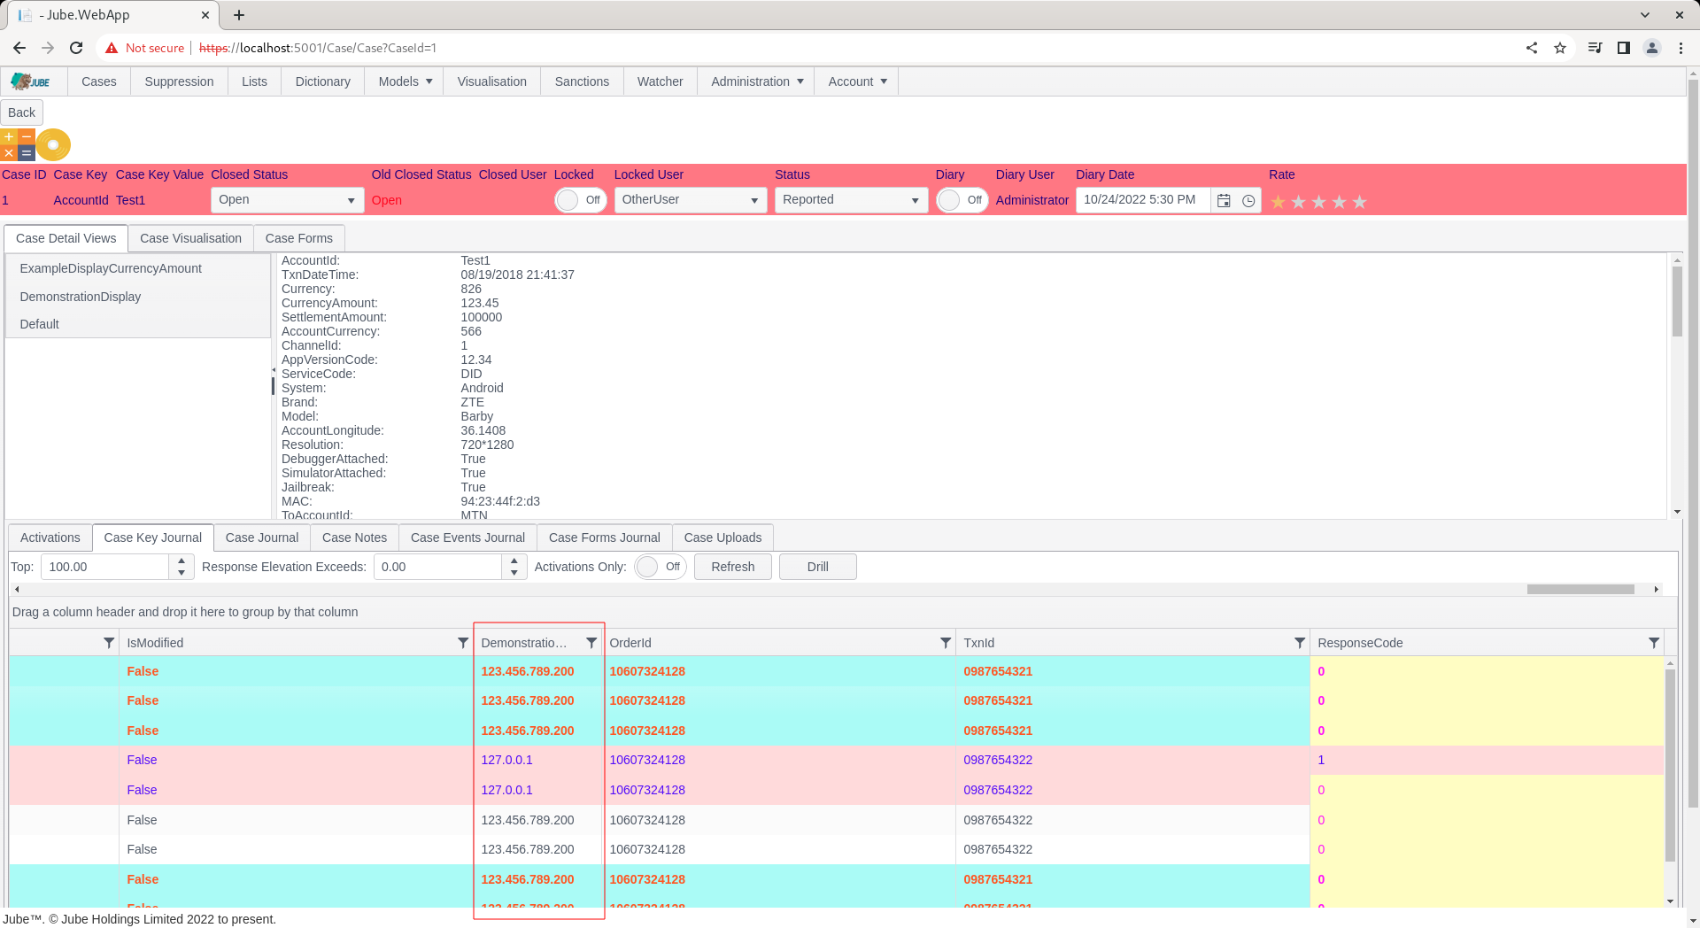Switch to the Case Events Journal tab
The height and width of the screenshot is (928, 1700).
[467, 537]
